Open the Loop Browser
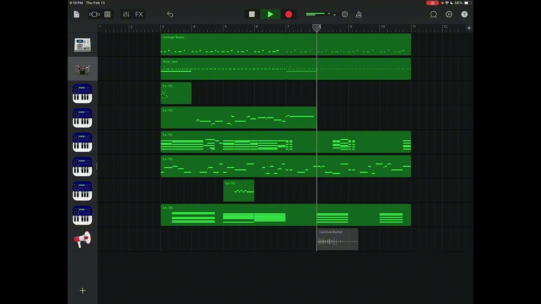 tap(434, 14)
